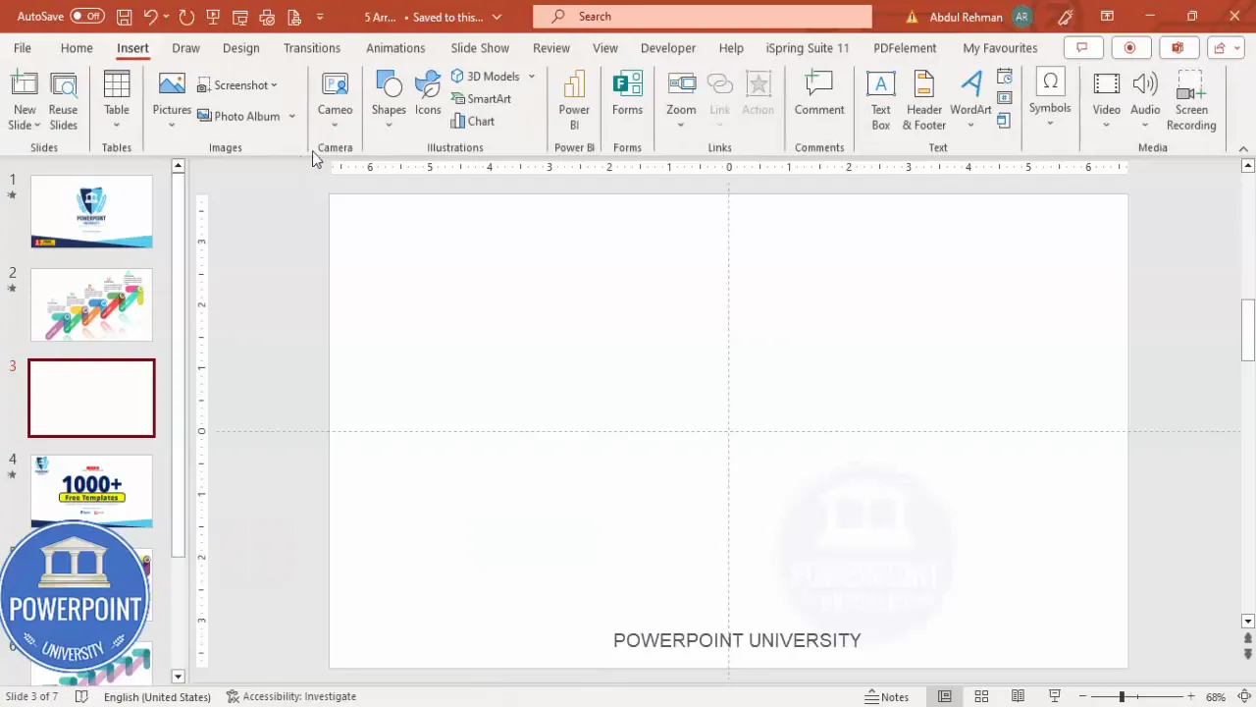Select slide 2 thumbnail

coord(91,304)
